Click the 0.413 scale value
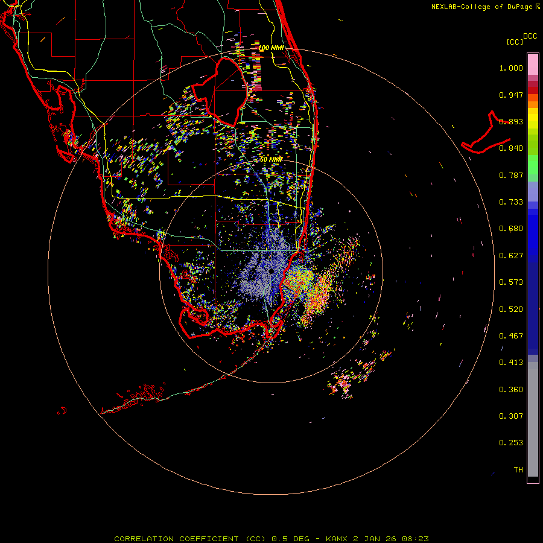Viewport: 543px width, 543px height. click(511, 363)
